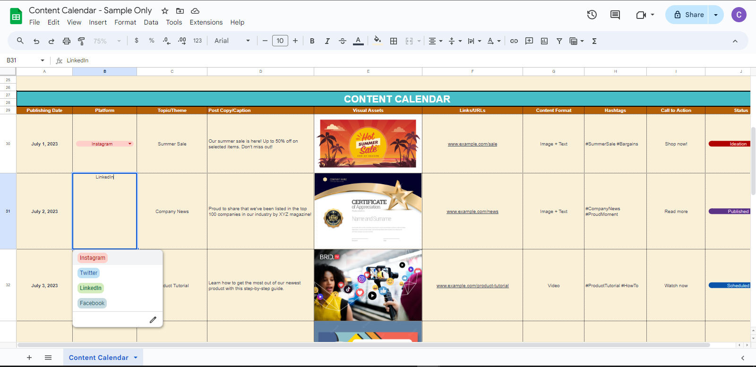
Task: Create a filter
Action: [559, 41]
